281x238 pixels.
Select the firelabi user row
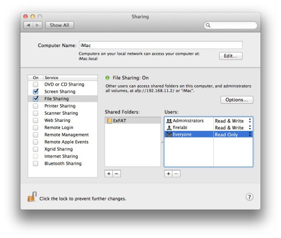click(x=209, y=128)
